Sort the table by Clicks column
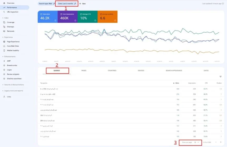The image size is (227, 147). 176,83
